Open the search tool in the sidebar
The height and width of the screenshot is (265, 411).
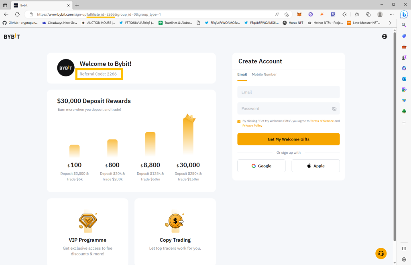coord(404,25)
